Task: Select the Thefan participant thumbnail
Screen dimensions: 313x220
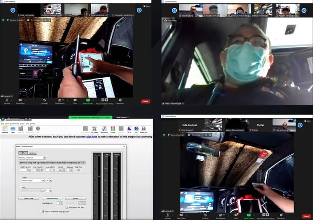Action: tap(260, 125)
